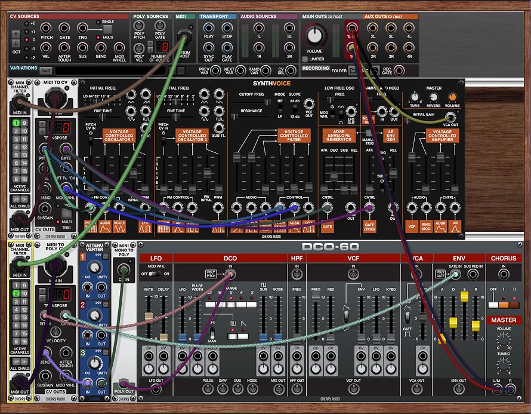Viewport: 531px width, 414px height.
Task: Click the PITCH jack in CV Sources
Action: point(46,28)
